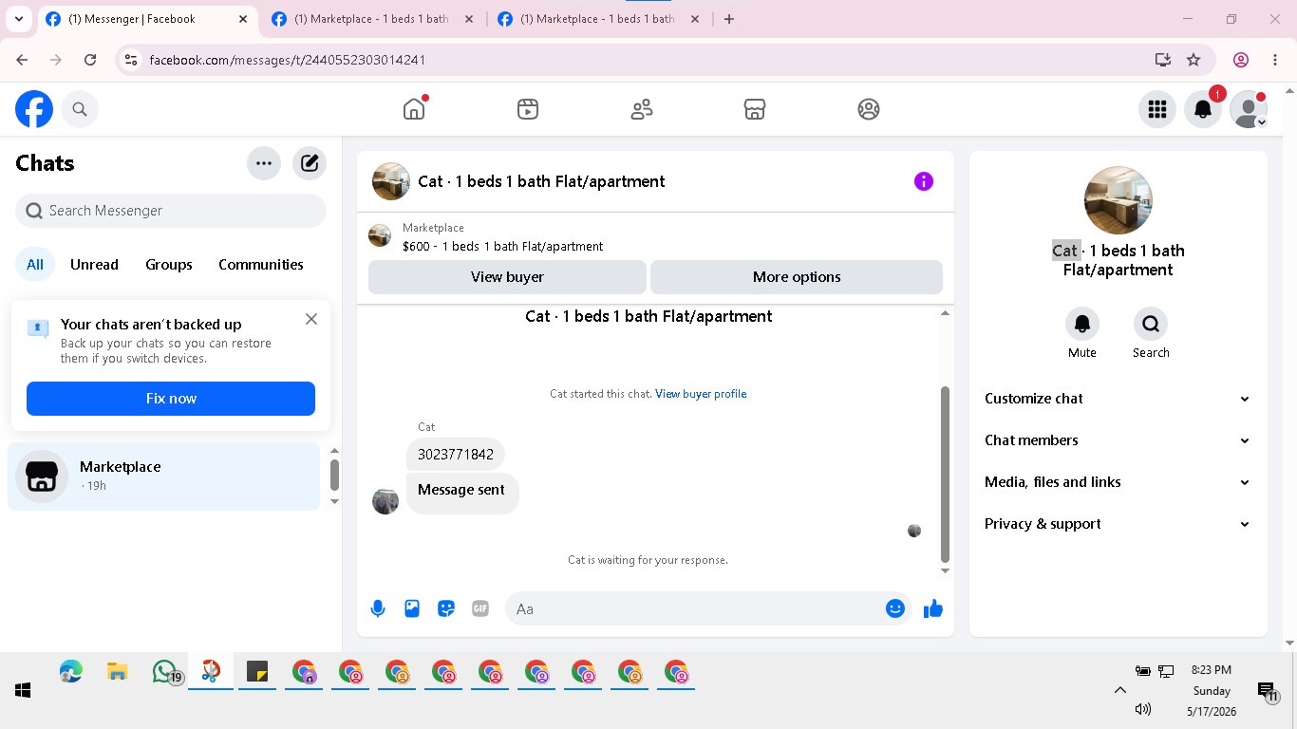Open the notifications bell in the header
Screen dimensions: 1297x729
[x=1203, y=109]
